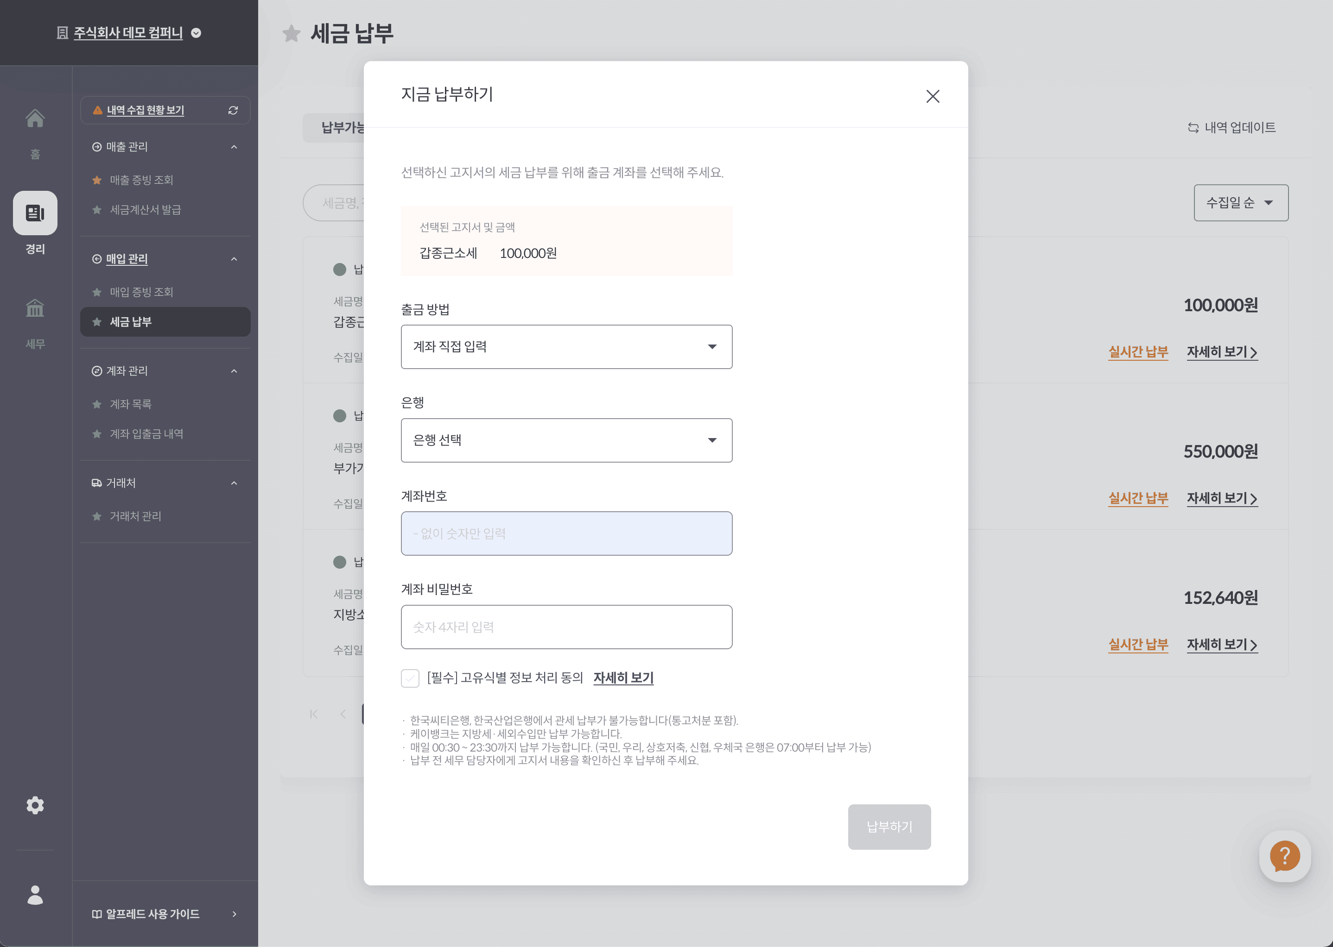
Task: Open 자세히 보기 link beside consent checkbox
Action: [x=623, y=677]
